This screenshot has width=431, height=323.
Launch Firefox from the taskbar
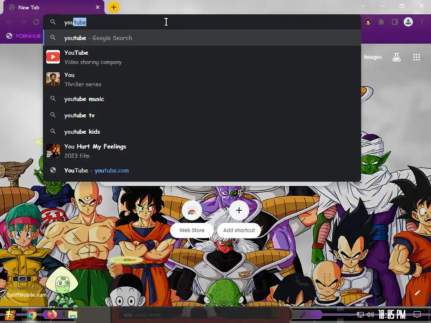(x=52, y=315)
